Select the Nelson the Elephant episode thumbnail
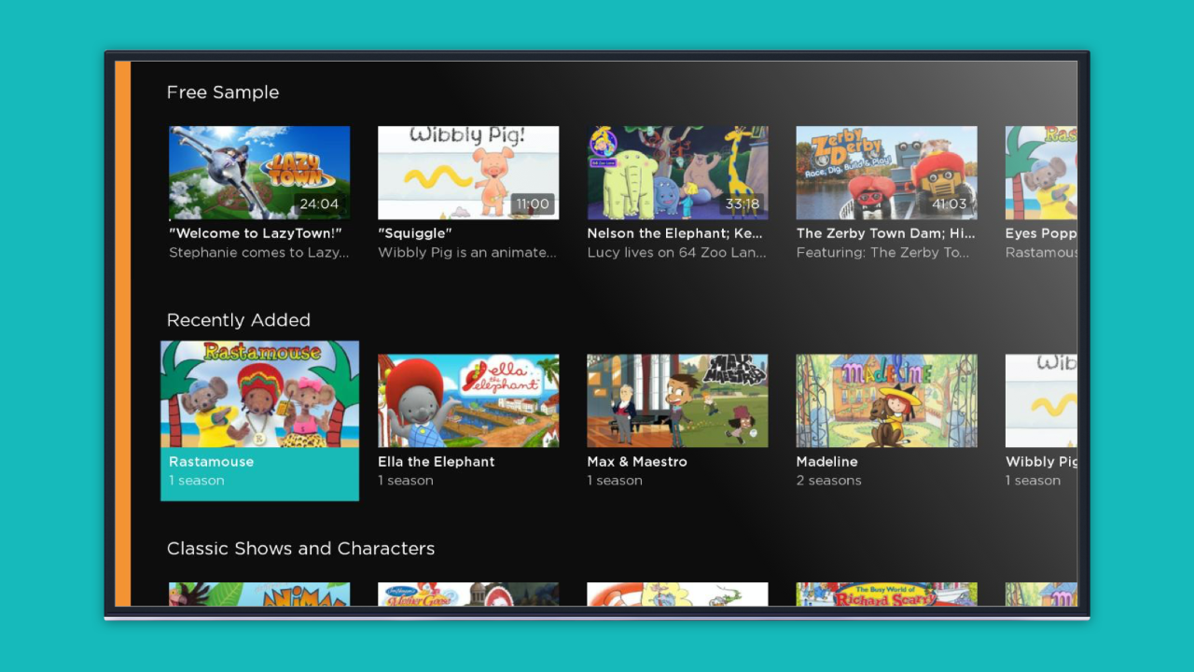Screen dimensions: 1194x672 coord(676,172)
